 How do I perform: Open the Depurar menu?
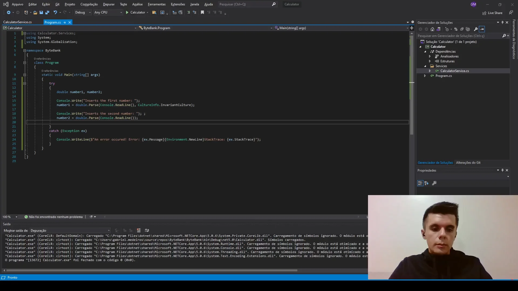tap(109, 4)
